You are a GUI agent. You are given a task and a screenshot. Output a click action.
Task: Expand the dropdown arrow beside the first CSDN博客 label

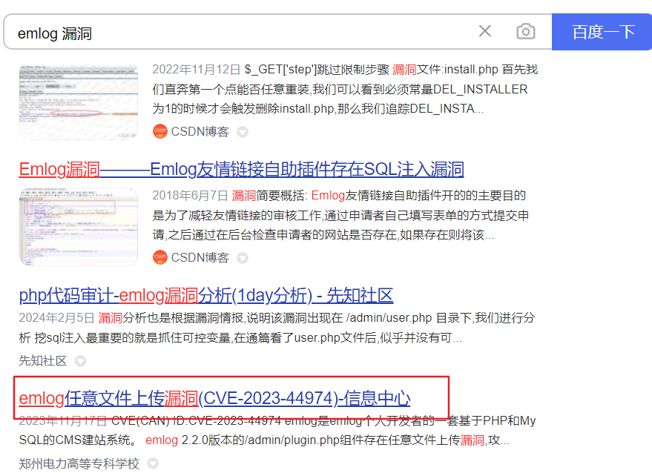click(x=243, y=131)
